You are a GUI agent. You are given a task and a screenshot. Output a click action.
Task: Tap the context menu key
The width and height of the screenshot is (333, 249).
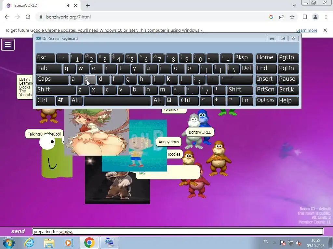(172, 101)
